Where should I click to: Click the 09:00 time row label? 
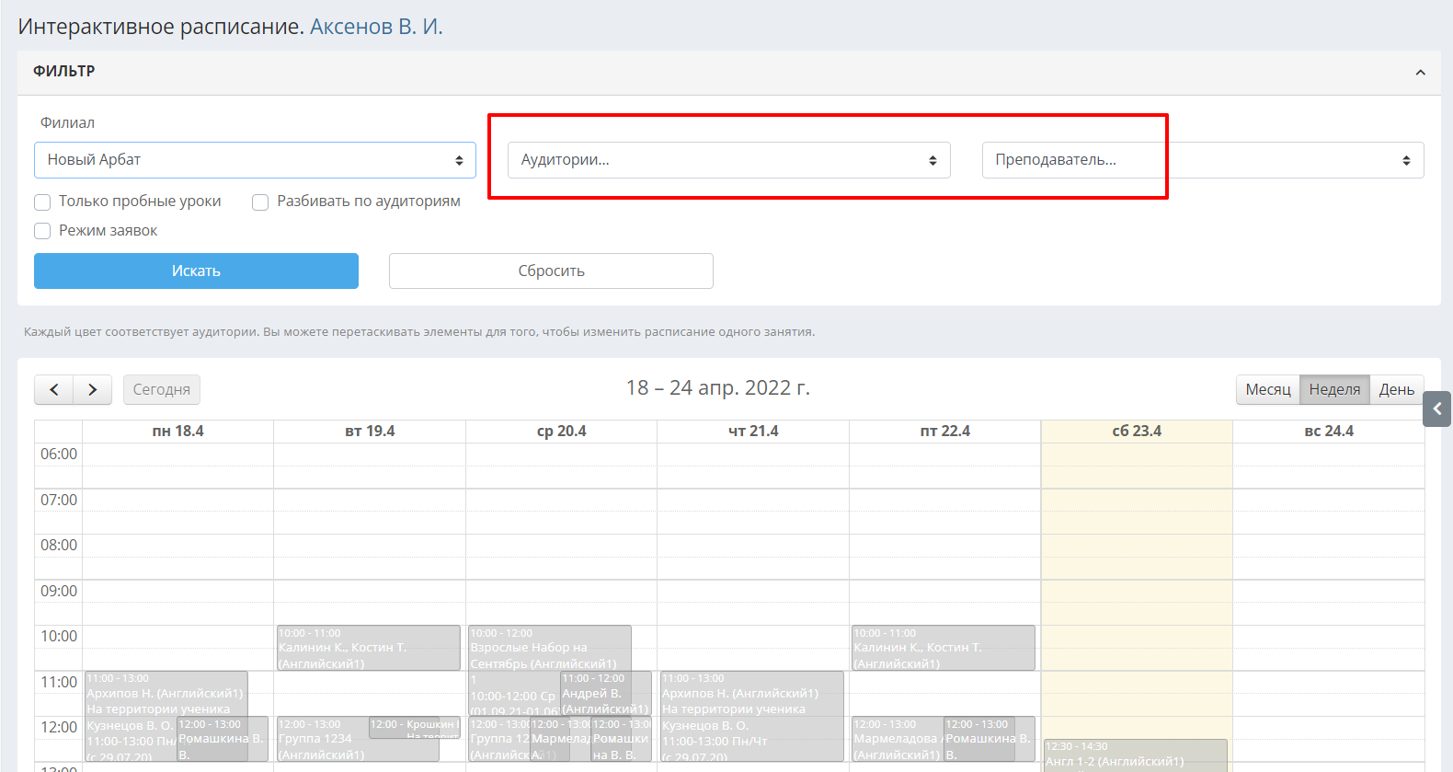point(59,591)
